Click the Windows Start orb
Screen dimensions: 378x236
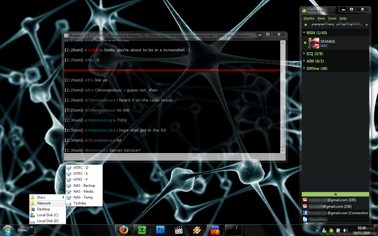[8, 230]
